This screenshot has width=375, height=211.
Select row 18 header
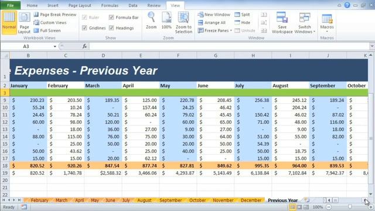click(x=5, y=165)
